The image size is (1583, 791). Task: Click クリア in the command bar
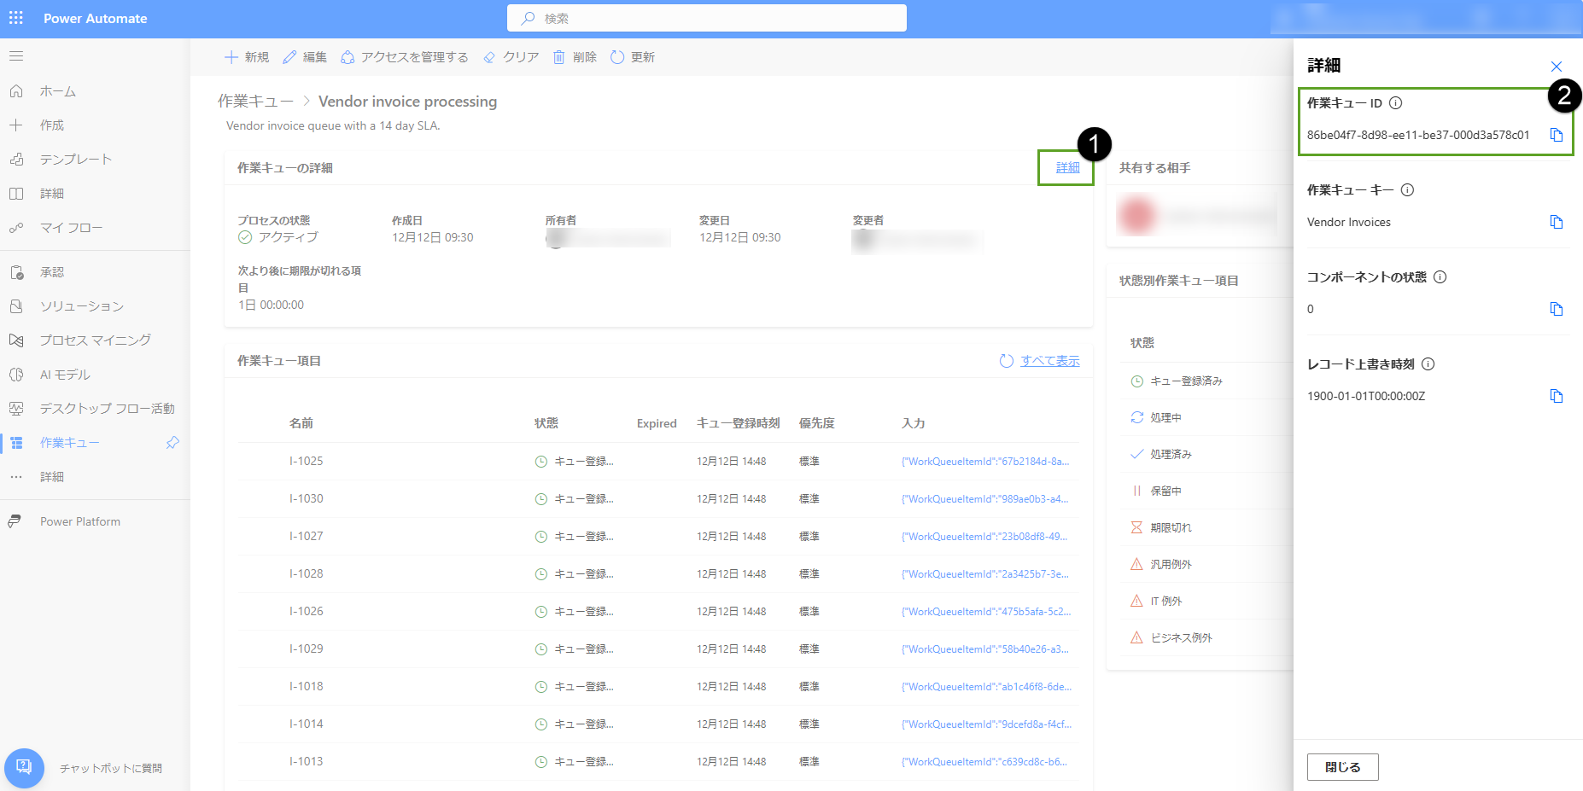point(511,57)
